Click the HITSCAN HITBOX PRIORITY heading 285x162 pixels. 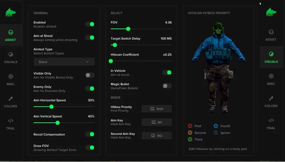209,13
